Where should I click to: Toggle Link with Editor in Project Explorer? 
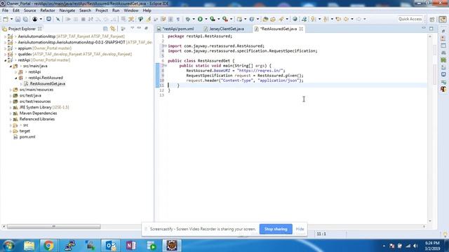(113, 29)
